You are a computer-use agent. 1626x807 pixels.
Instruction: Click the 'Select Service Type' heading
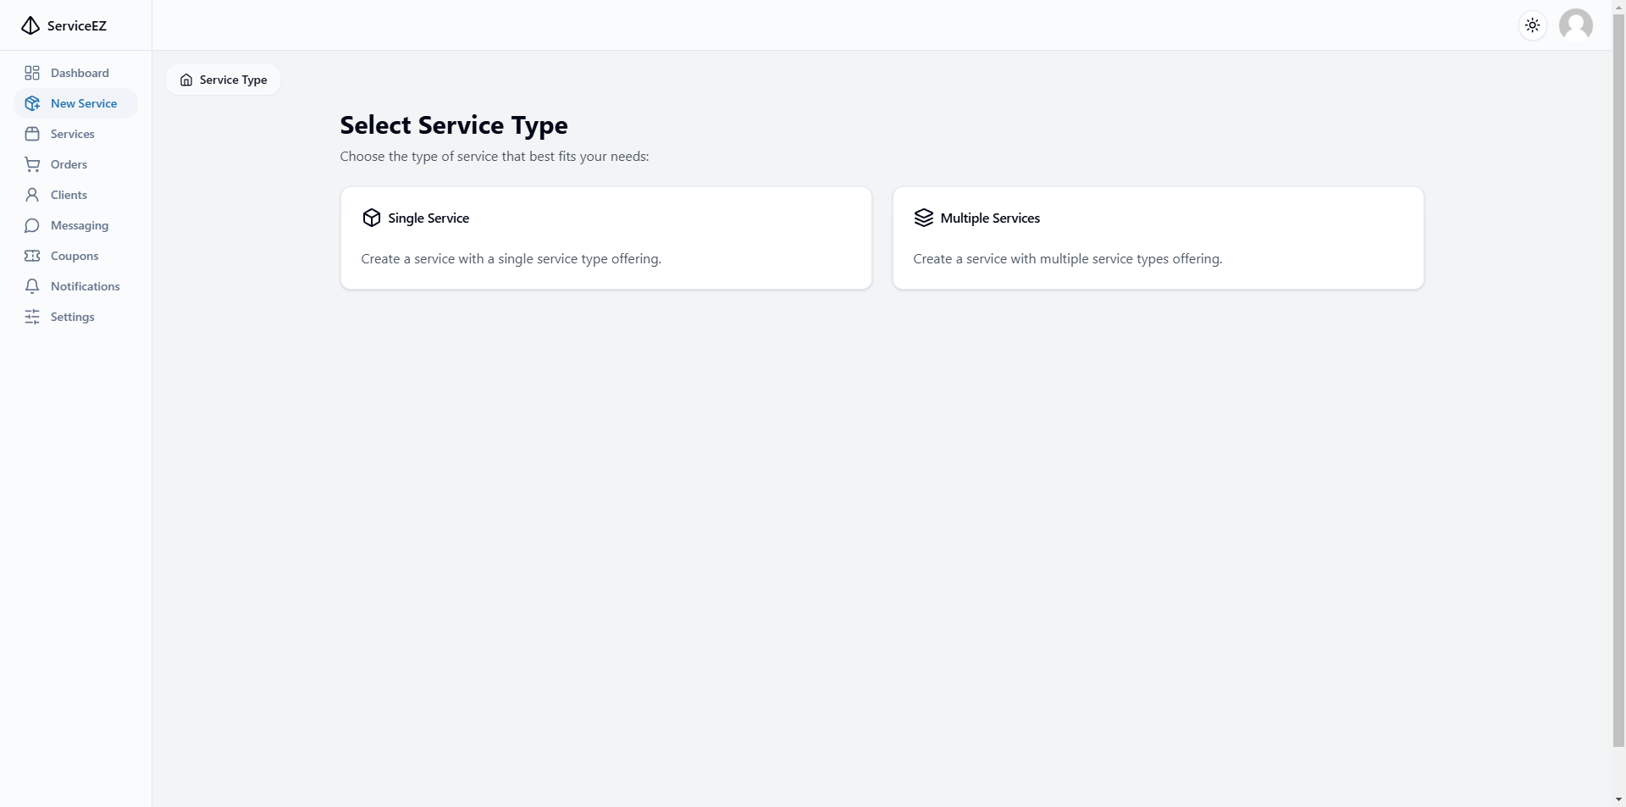(454, 125)
